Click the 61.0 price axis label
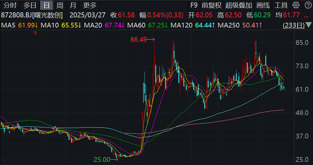The height and width of the screenshot is (165, 313). [302, 89]
